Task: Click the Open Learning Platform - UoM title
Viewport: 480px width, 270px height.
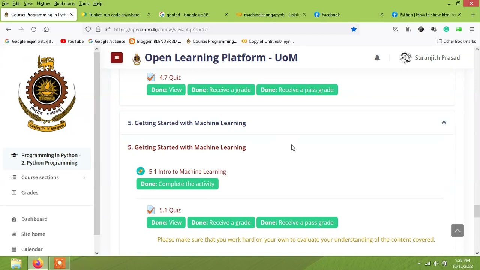Action: 221,57
